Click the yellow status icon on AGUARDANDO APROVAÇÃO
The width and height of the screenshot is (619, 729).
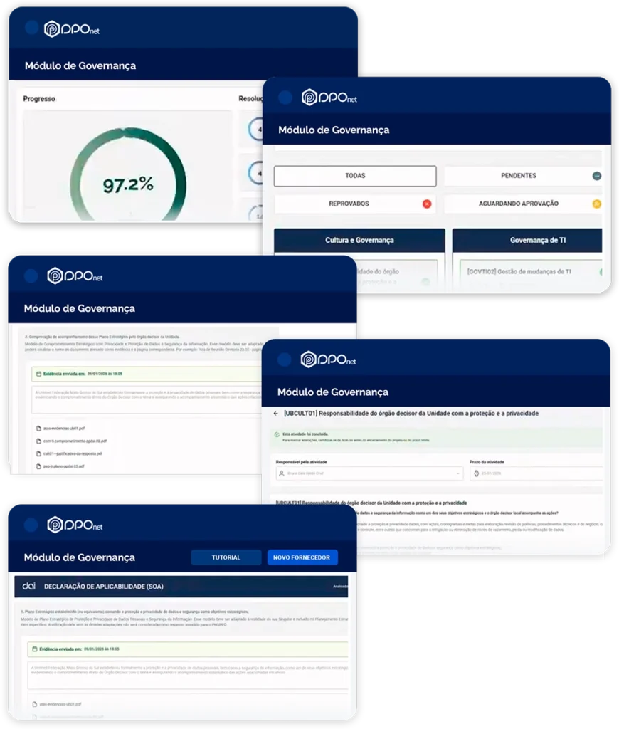(597, 204)
